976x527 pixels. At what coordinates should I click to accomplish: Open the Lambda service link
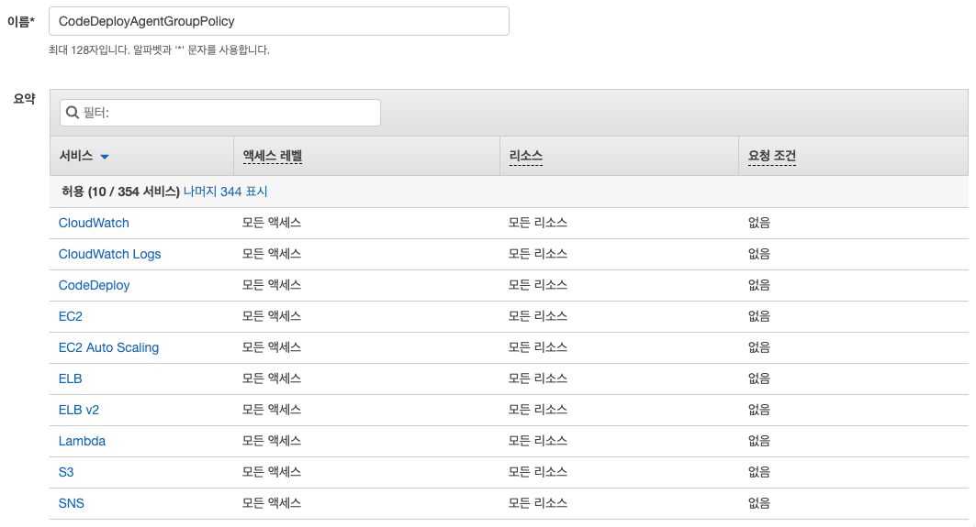82,441
